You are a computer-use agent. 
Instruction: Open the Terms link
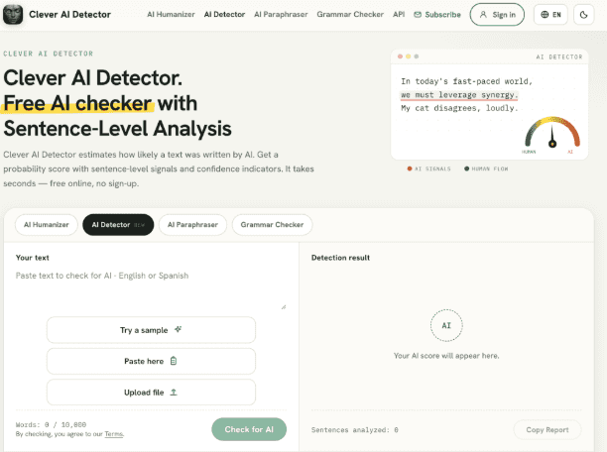tap(114, 434)
